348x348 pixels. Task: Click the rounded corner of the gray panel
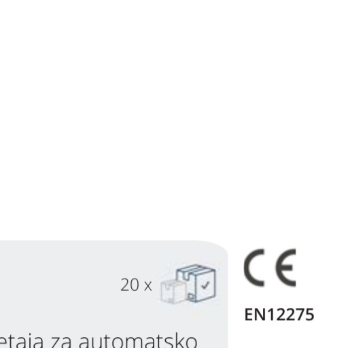point(217,248)
